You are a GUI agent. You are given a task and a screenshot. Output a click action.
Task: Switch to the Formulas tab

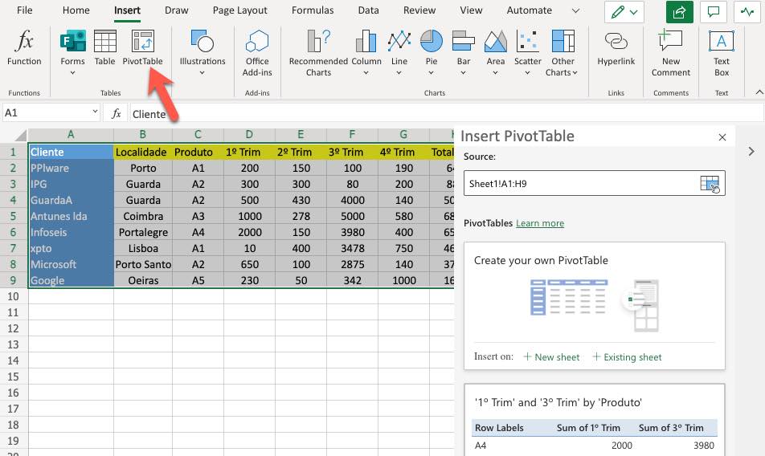(x=313, y=10)
